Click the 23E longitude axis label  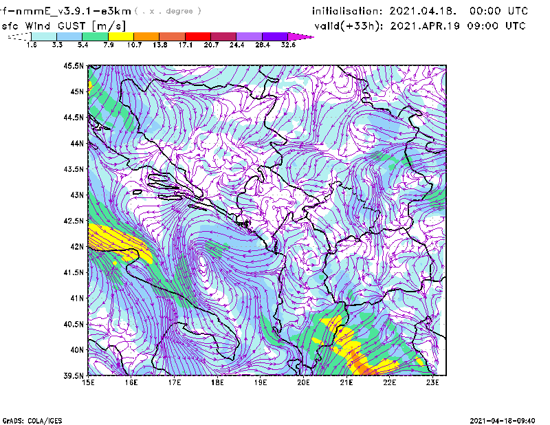pyautogui.click(x=432, y=382)
